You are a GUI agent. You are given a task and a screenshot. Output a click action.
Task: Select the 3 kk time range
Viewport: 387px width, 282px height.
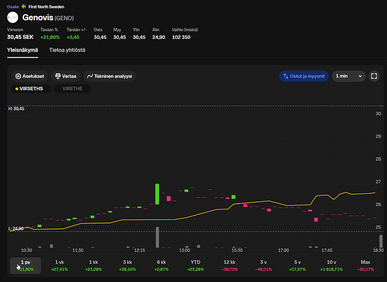[127, 266]
